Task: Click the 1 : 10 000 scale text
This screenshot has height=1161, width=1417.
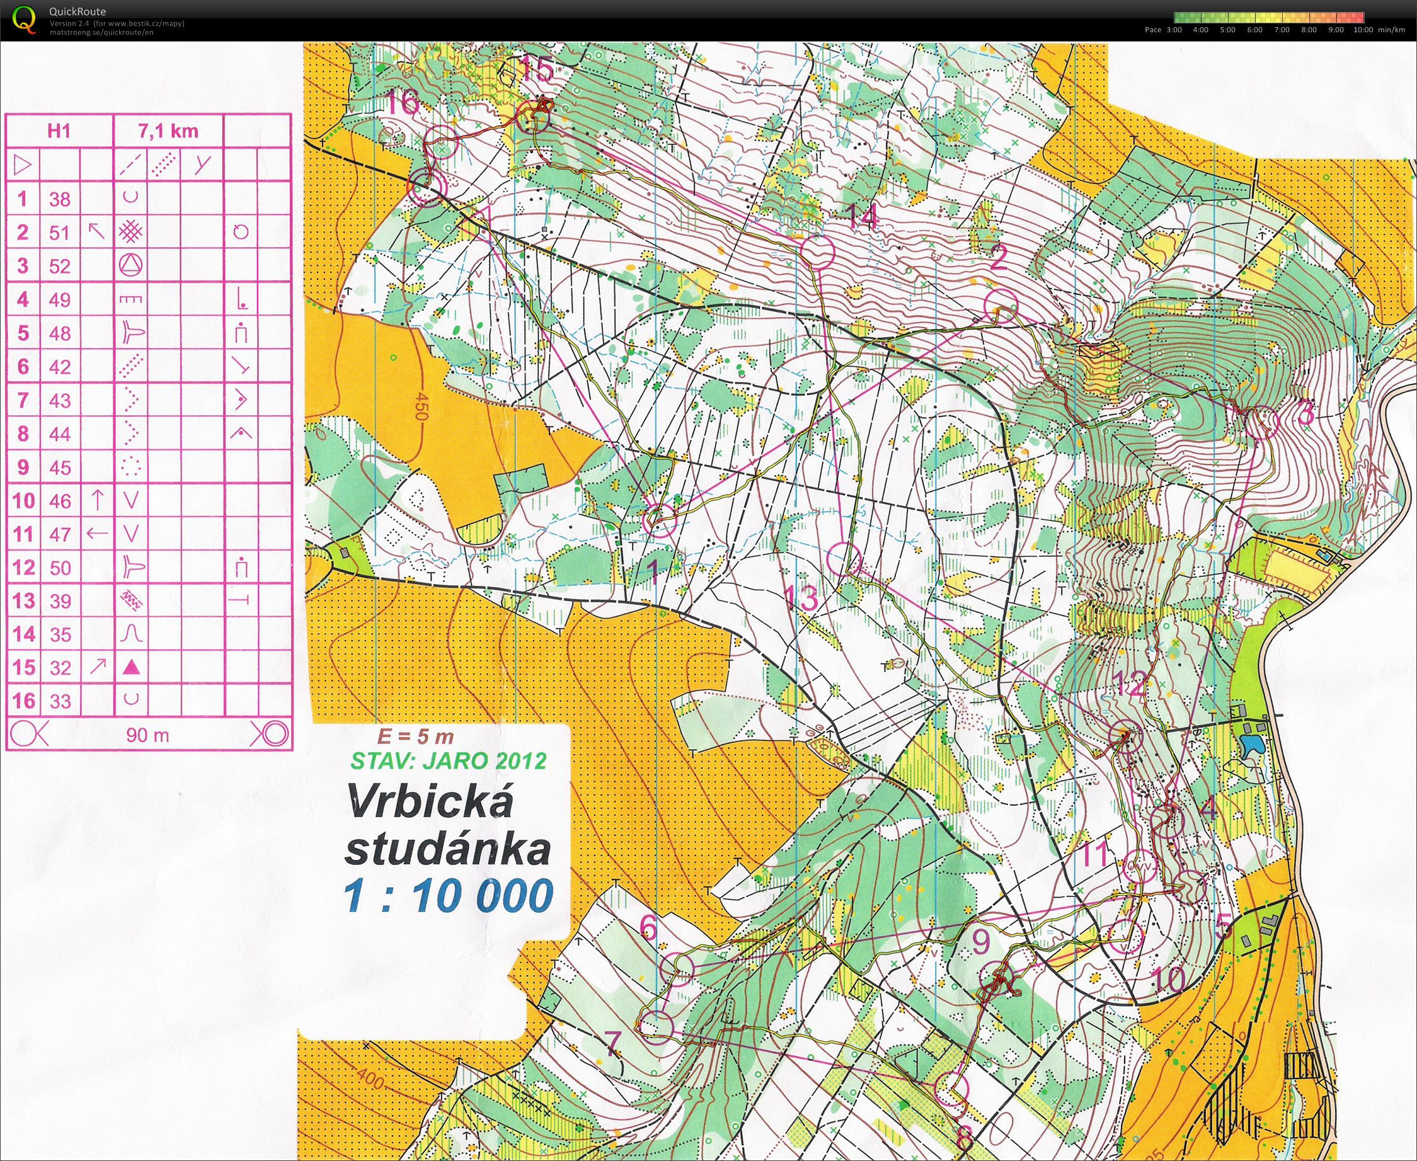Action: tap(448, 896)
